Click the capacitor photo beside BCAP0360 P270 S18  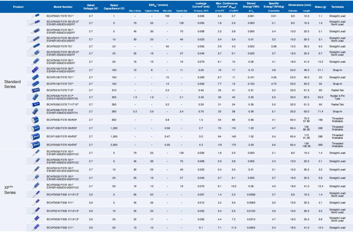(36, 111)
